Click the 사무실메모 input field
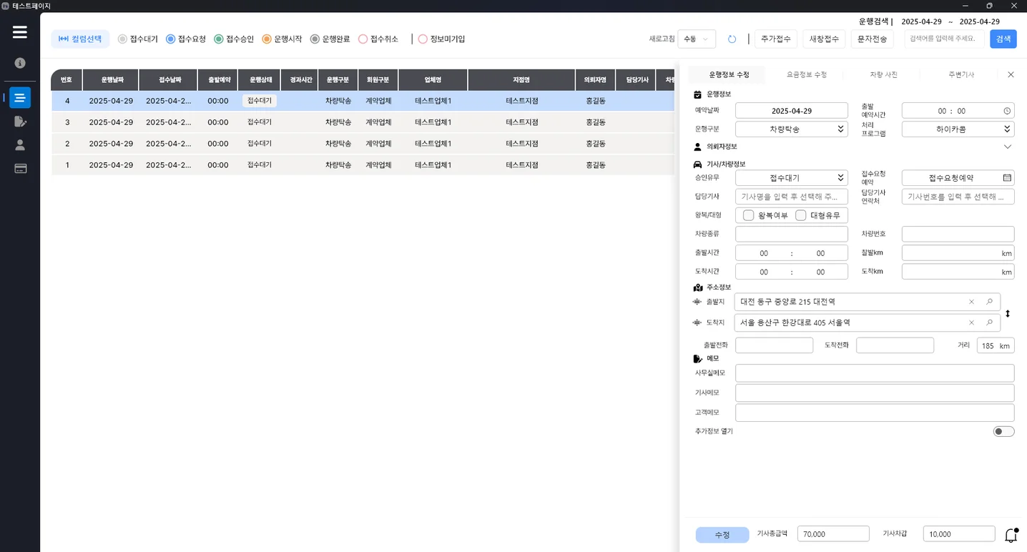The image size is (1027, 552). tap(874, 373)
